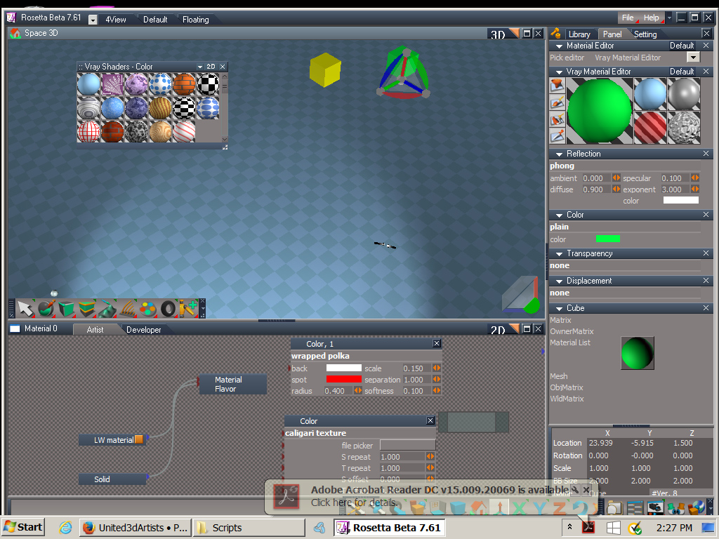The width and height of the screenshot is (719, 539).
Task: Pick the blue plain shader sphere
Action: (x=88, y=84)
